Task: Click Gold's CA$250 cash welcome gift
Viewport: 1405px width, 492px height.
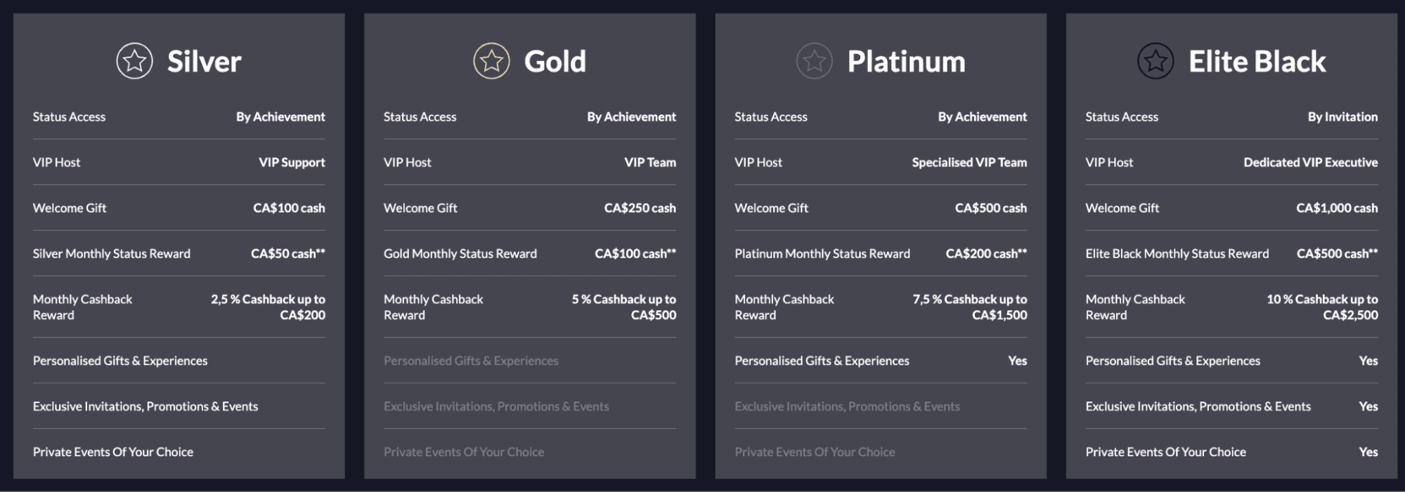Action: (x=640, y=208)
